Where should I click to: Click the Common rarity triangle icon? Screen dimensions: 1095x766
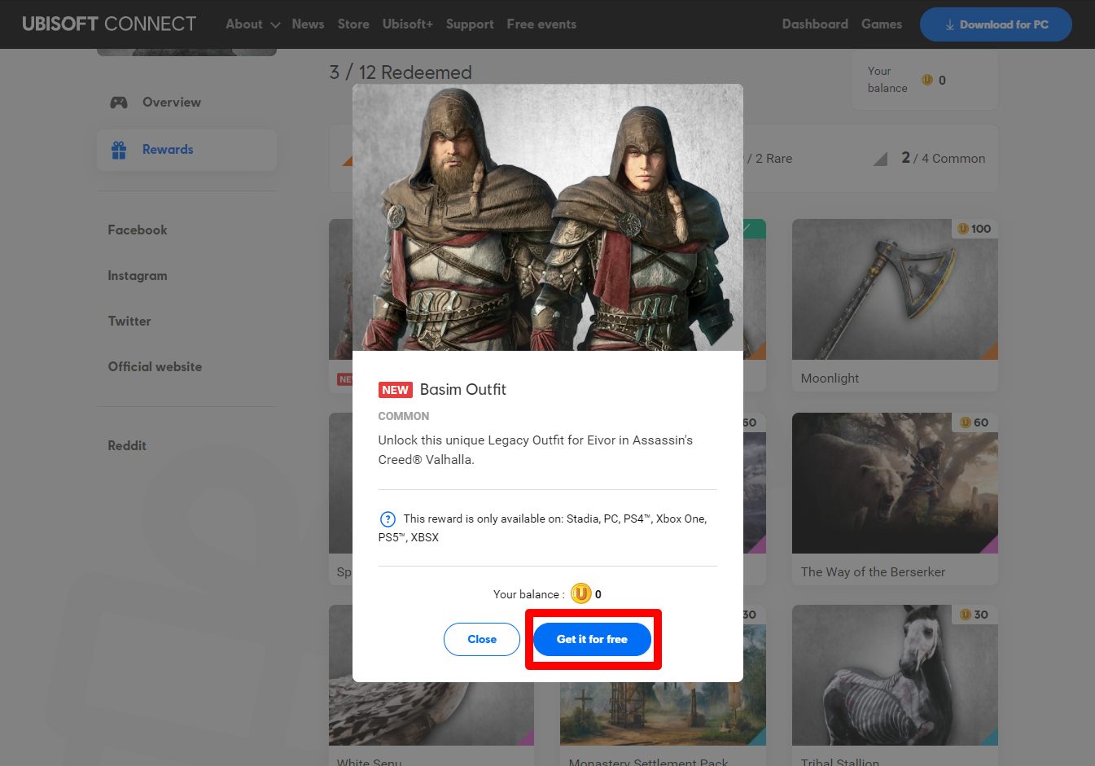point(880,159)
